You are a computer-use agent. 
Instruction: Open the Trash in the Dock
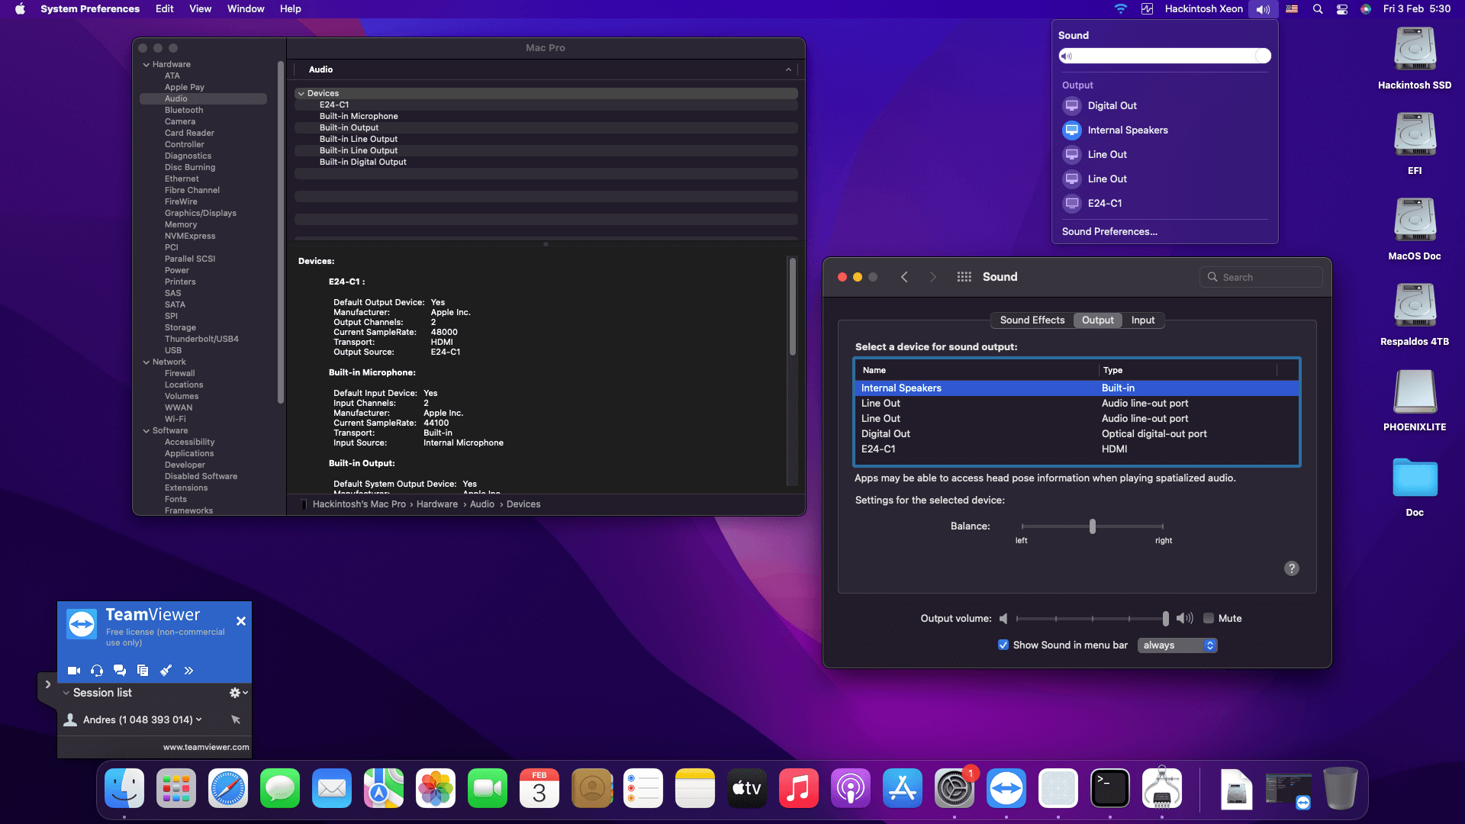[1341, 789]
